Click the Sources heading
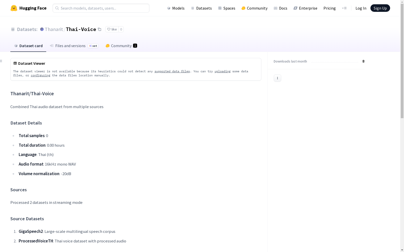This screenshot has height=252, width=404. 18,190
